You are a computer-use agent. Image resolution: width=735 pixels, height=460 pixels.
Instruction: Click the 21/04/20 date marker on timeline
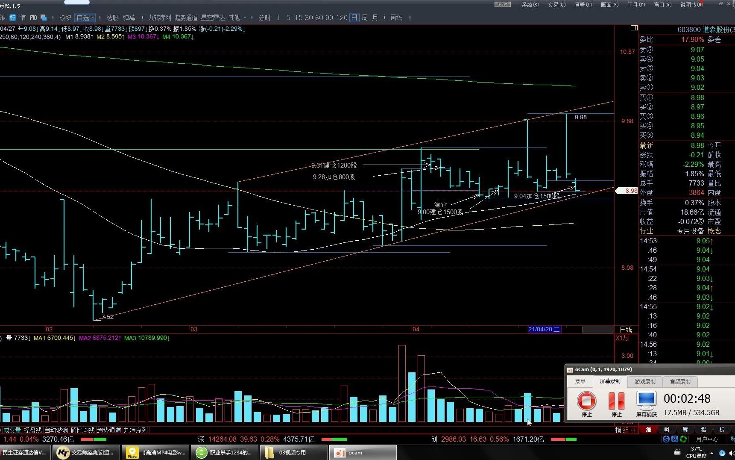click(544, 329)
